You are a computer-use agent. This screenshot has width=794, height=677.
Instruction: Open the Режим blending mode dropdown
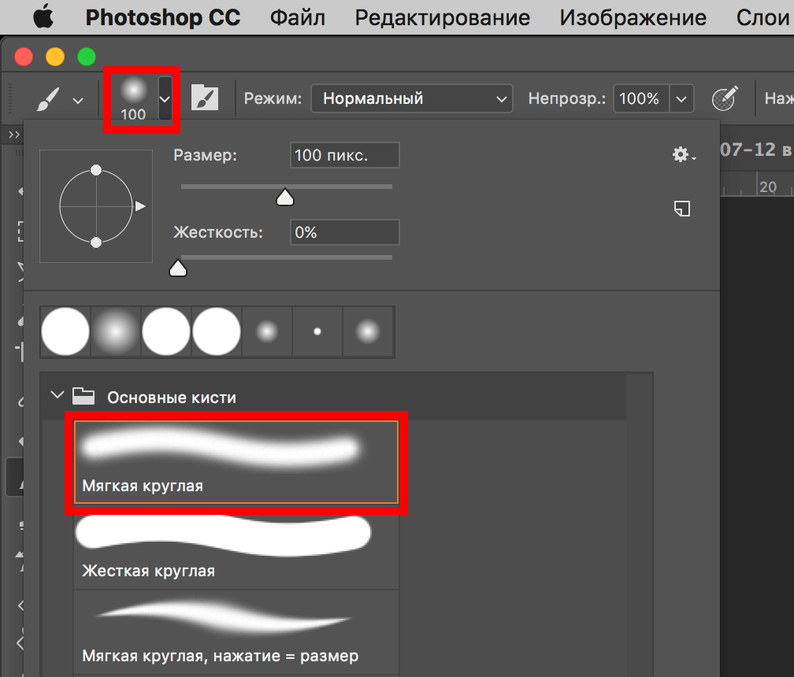point(412,98)
